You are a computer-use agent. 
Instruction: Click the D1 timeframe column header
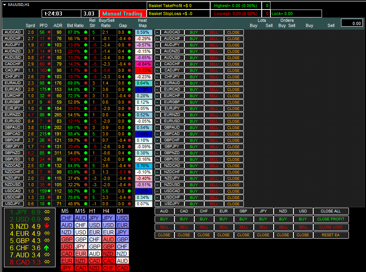click(120, 211)
